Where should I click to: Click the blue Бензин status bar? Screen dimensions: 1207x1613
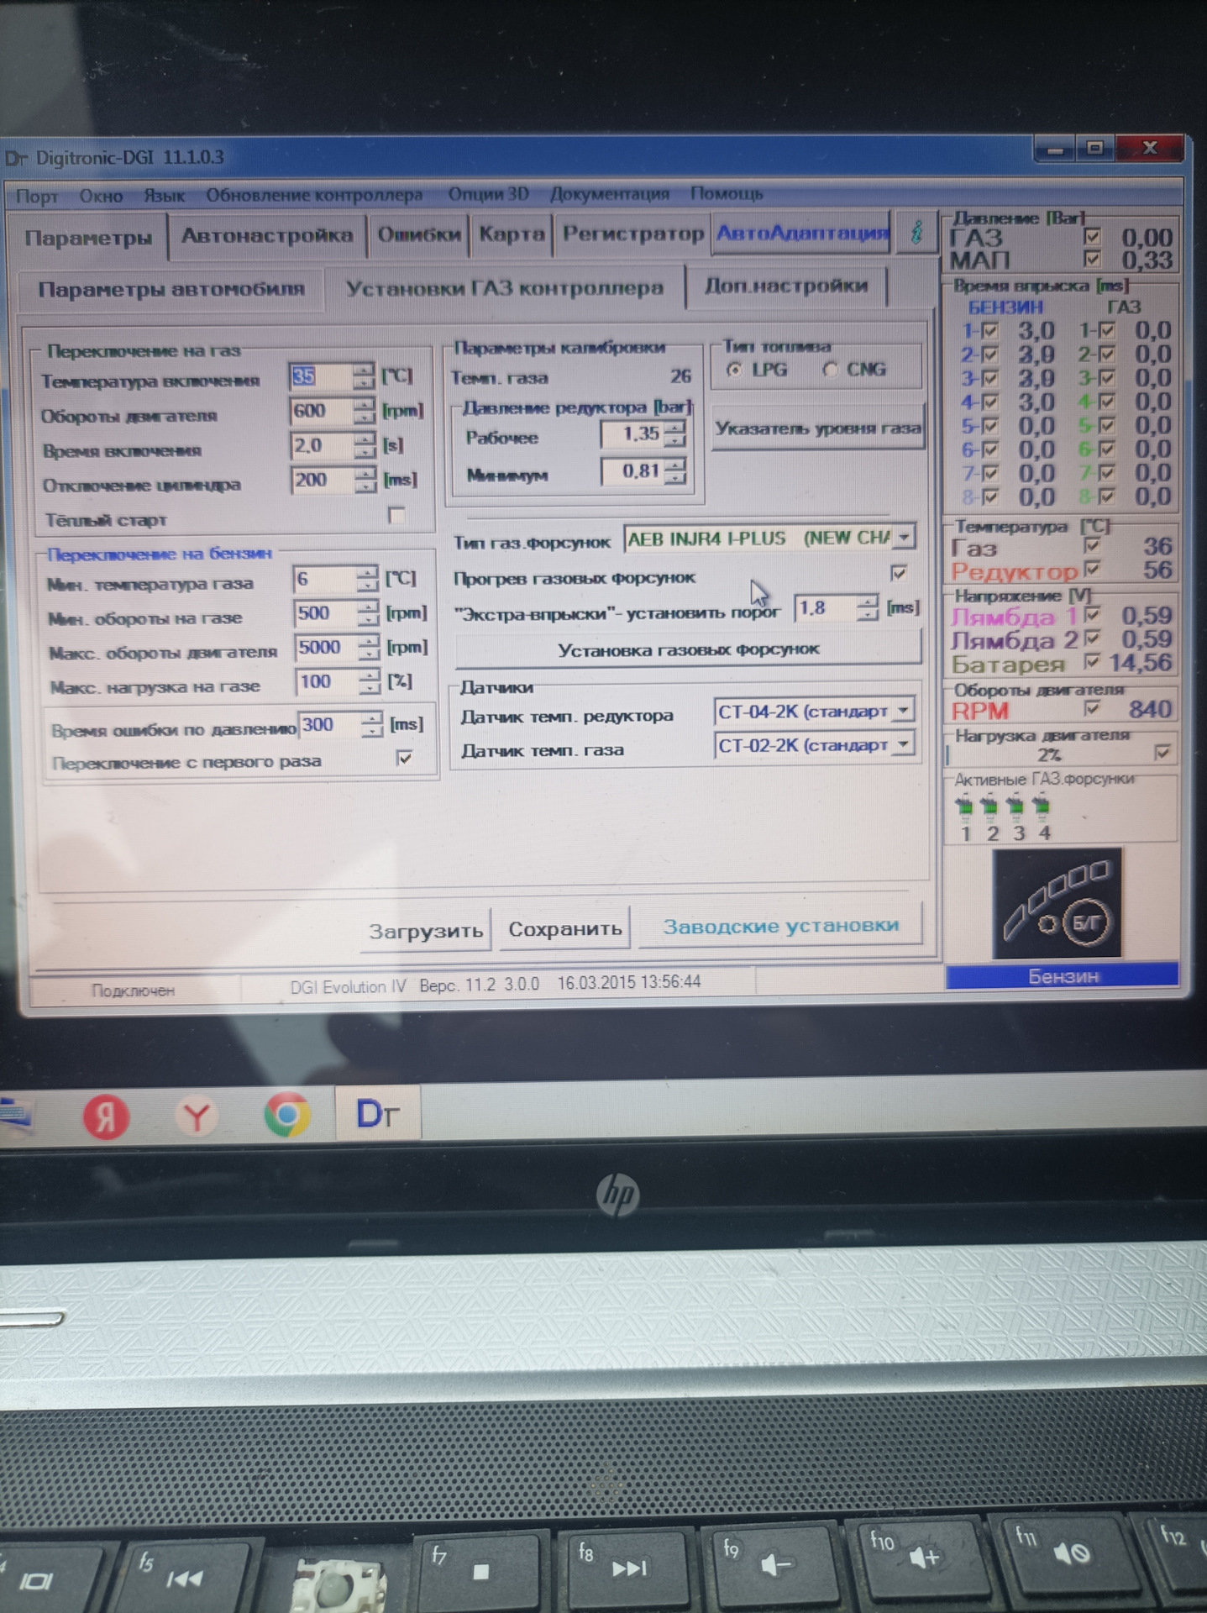(1063, 976)
